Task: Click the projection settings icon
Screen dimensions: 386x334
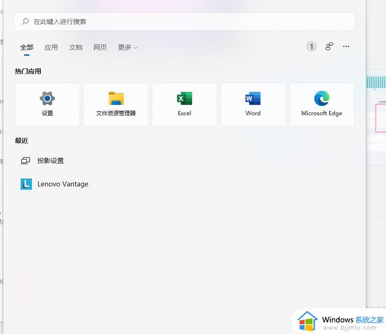Action: click(25, 161)
